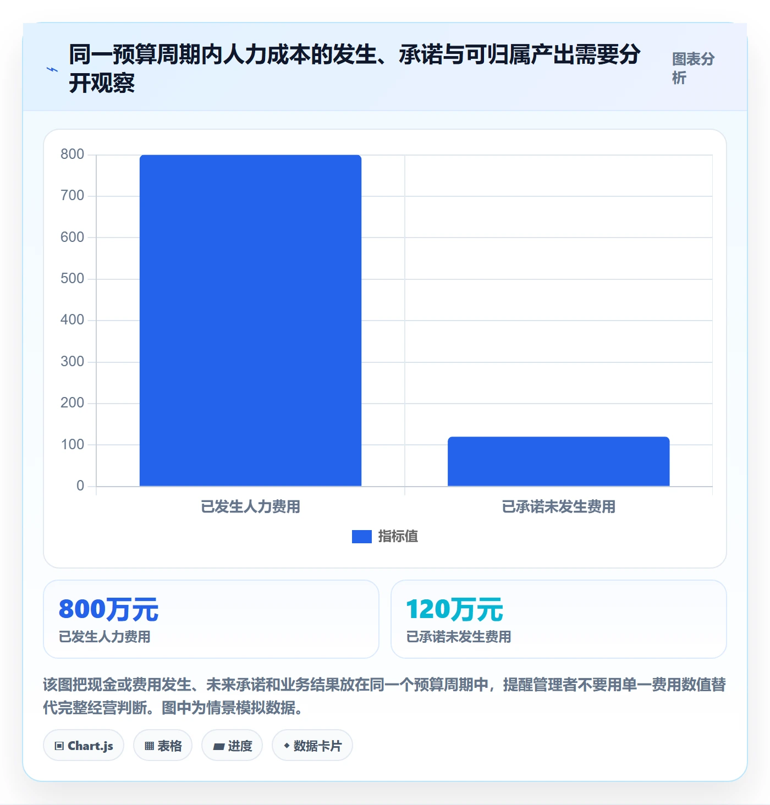Click the 已发生人力费用 caption under 800万元
This screenshot has width=770, height=805.
pyautogui.click(x=105, y=637)
